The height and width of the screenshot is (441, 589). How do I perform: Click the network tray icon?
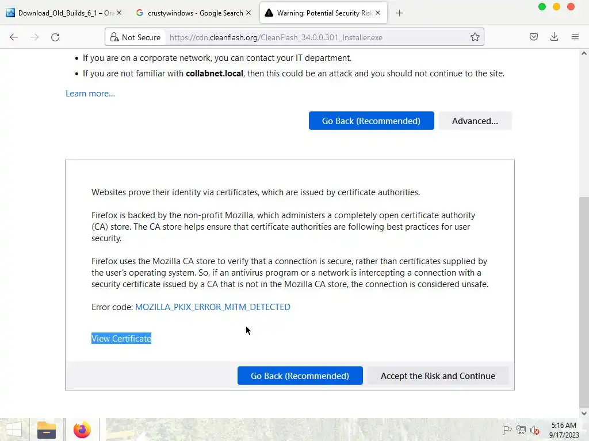[521, 430]
